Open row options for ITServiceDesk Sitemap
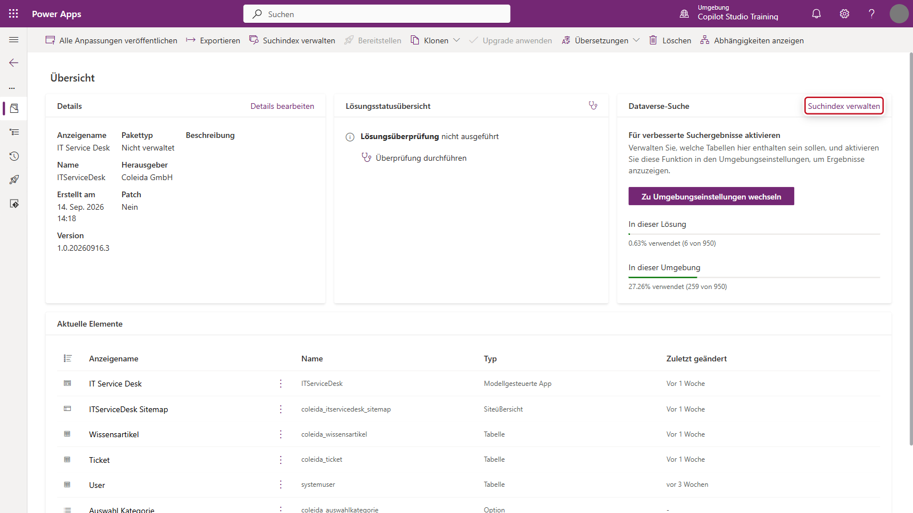This screenshot has height=513, width=913. [x=281, y=409]
